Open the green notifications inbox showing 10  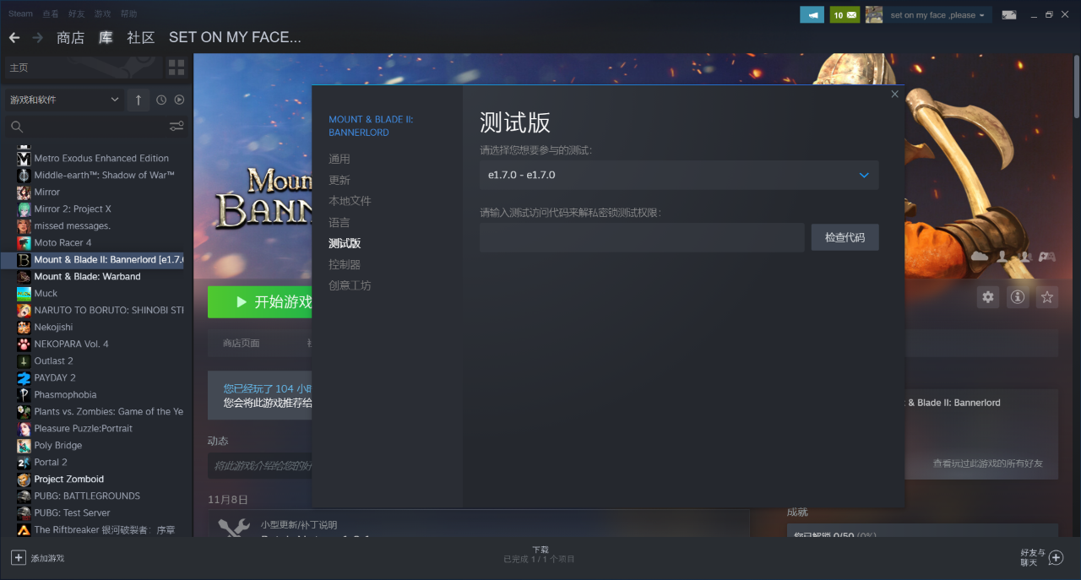[x=845, y=15]
